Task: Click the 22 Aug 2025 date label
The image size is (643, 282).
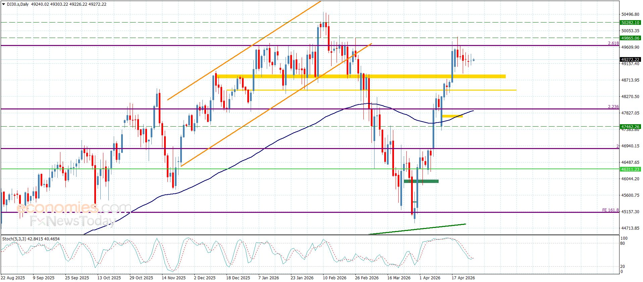Action: [x=13, y=278]
